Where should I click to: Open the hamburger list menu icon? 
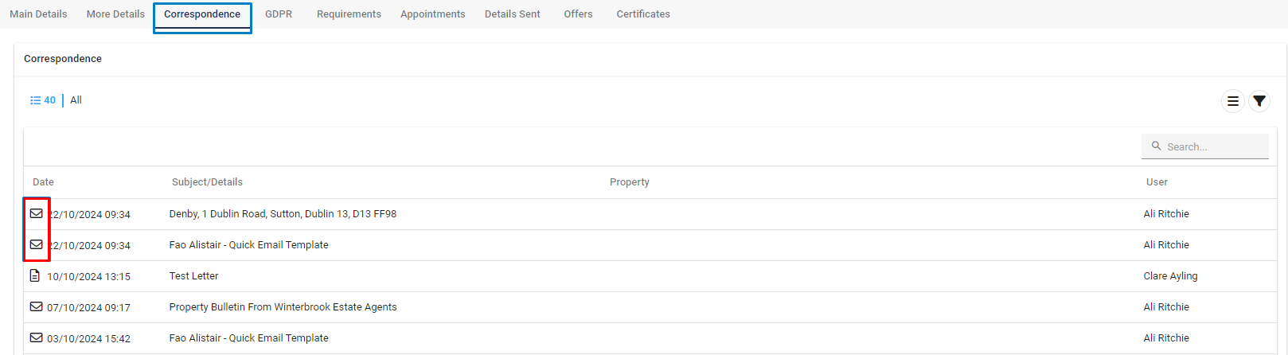1232,101
